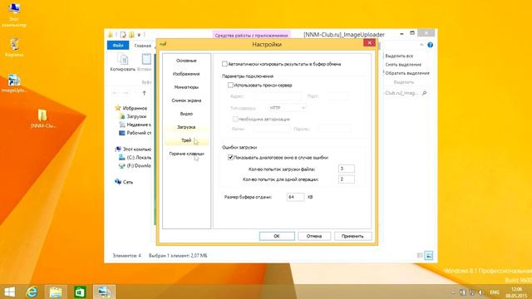Viewport: 532px width, 299px height.
Task: Enable auto-copy results to clipboard checkbox
Action: tap(224, 64)
